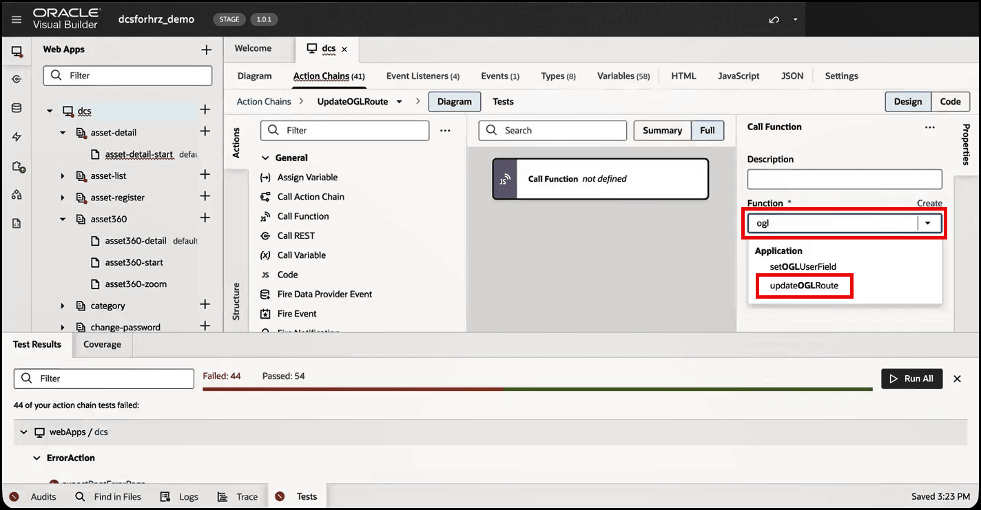This screenshot has width=981, height=510.
Task: Select the Summary view toggle
Action: coord(662,130)
